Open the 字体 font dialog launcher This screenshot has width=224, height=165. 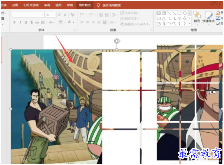click(x=75, y=30)
